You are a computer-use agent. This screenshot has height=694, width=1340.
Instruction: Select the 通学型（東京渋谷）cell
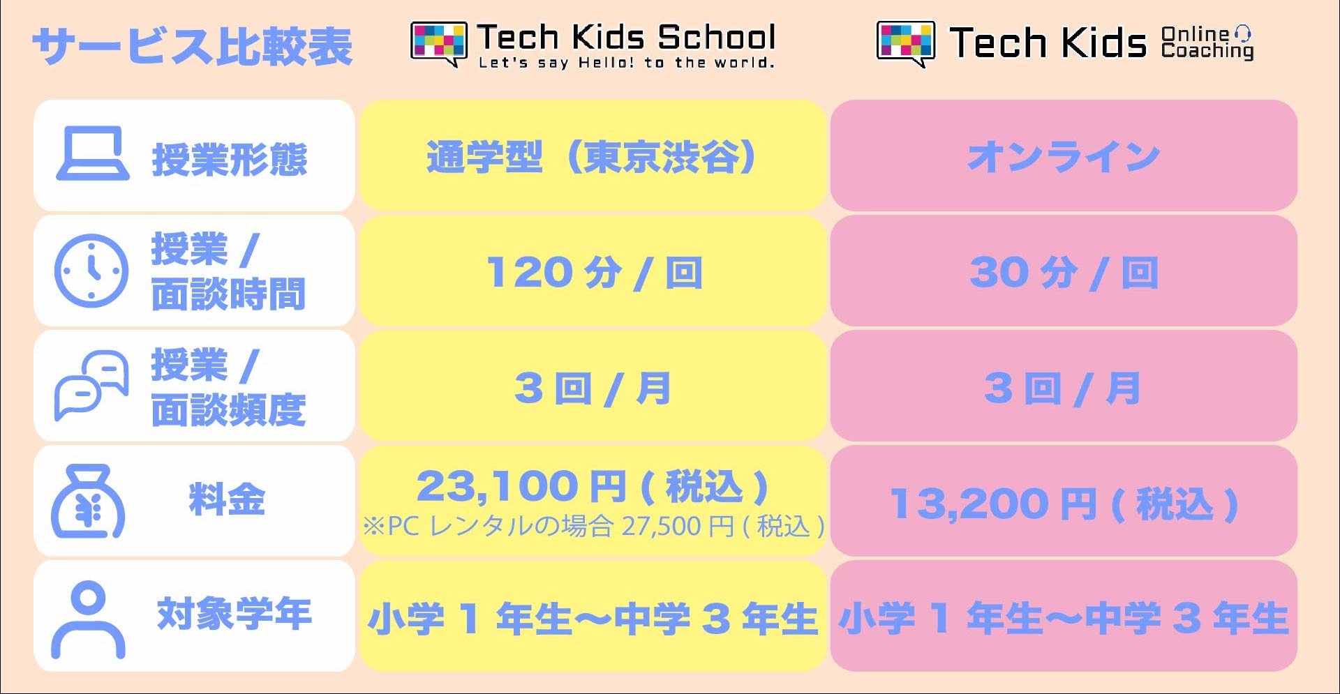pyautogui.click(x=592, y=156)
